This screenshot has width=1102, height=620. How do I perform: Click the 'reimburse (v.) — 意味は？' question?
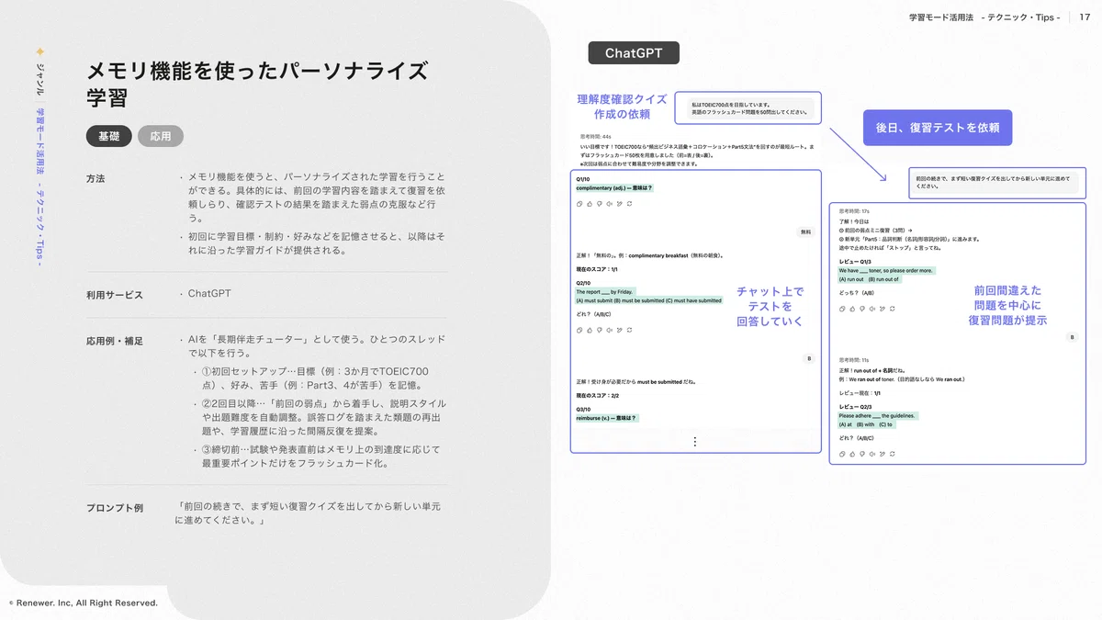point(607,418)
